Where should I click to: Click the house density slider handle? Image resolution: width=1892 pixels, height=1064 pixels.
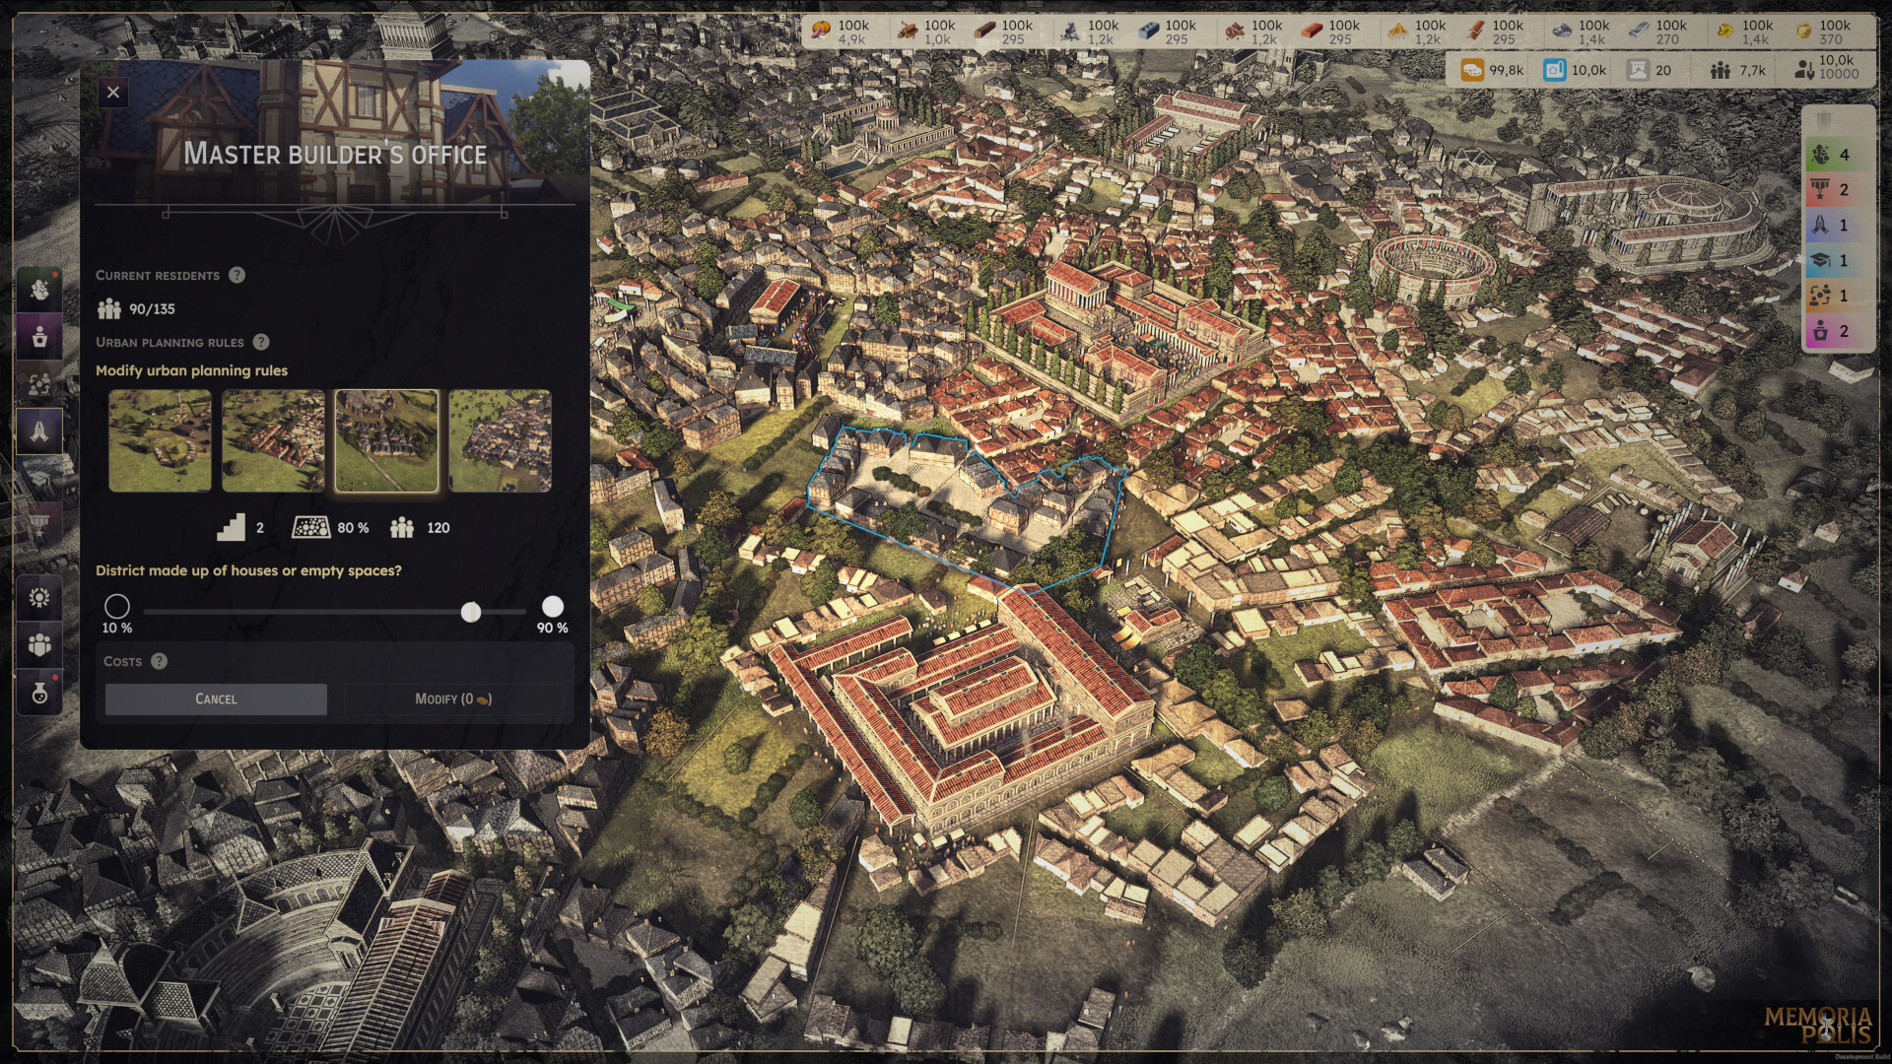pos(471,612)
